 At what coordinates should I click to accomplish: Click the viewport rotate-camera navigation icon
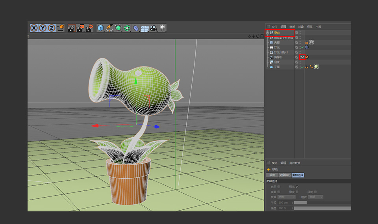(258, 36)
